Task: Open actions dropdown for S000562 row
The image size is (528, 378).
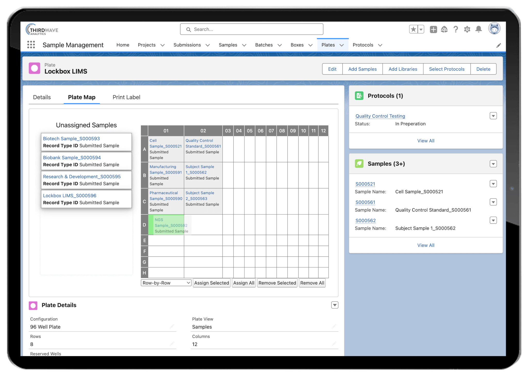Action: click(493, 220)
